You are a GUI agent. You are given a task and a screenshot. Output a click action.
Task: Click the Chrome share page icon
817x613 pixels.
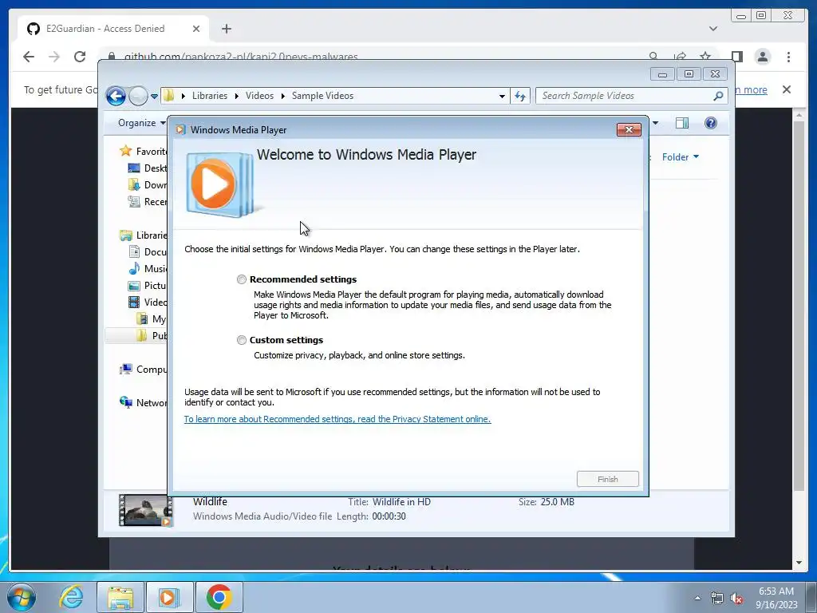tap(680, 56)
